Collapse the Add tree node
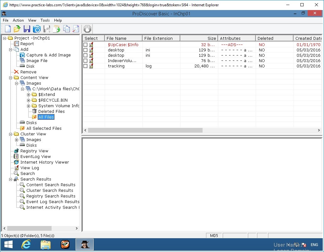324x252 pixels. click(11, 50)
